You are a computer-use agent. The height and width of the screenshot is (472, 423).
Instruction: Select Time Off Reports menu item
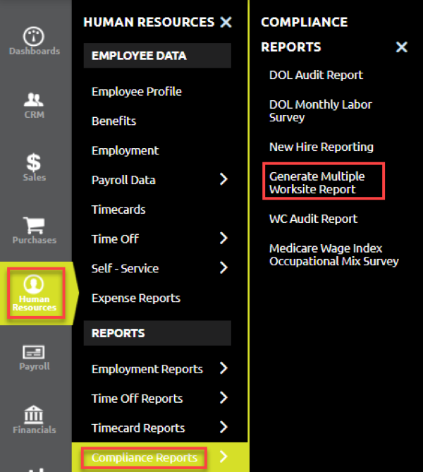(137, 399)
